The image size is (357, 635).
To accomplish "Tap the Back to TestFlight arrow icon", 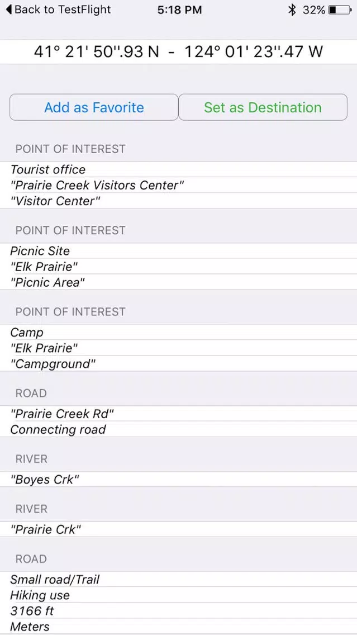I will [x=9, y=10].
